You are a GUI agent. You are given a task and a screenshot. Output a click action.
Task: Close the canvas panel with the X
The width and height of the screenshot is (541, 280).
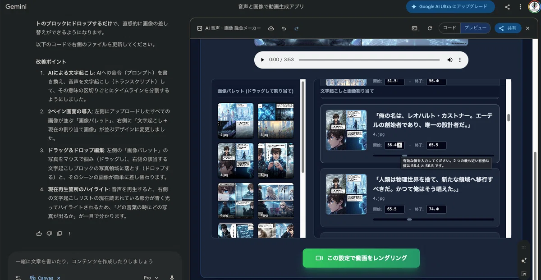point(528,28)
